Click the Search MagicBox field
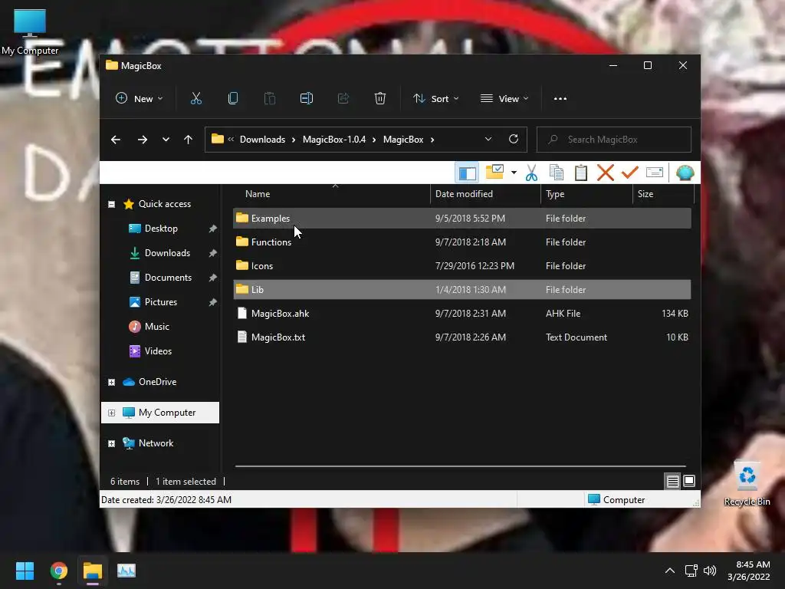 (x=614, y=140)
